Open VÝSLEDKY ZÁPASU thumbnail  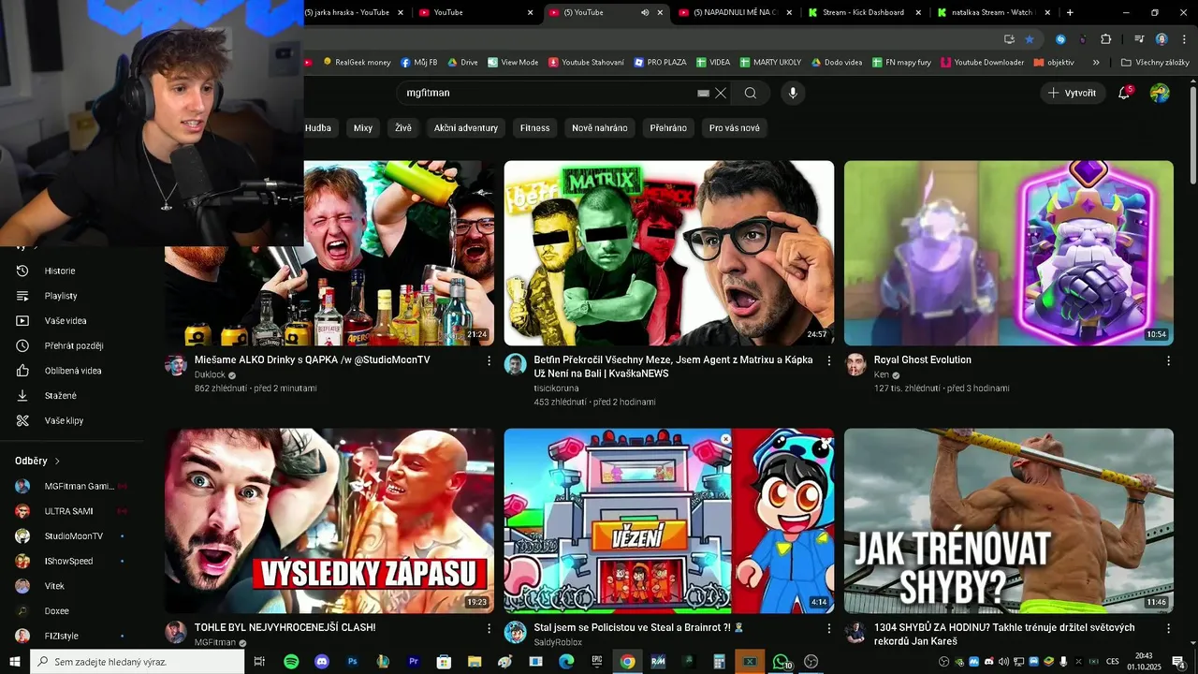(329, 521)
